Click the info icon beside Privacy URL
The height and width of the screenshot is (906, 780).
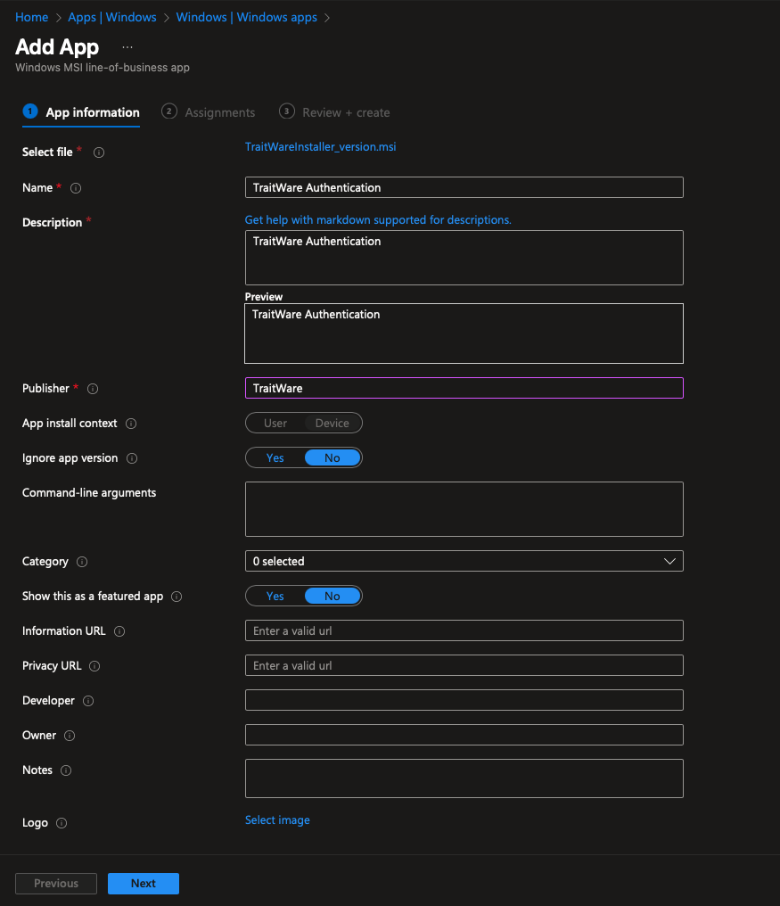point(94,666)
